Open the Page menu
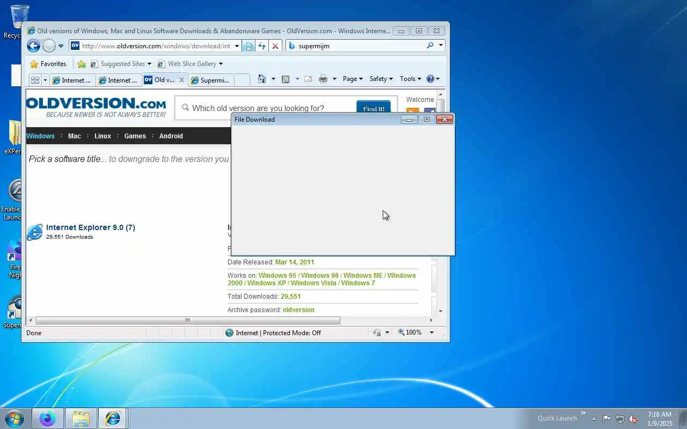The width and height of the screenshot is (687, 429). click(x=353, y=79)
